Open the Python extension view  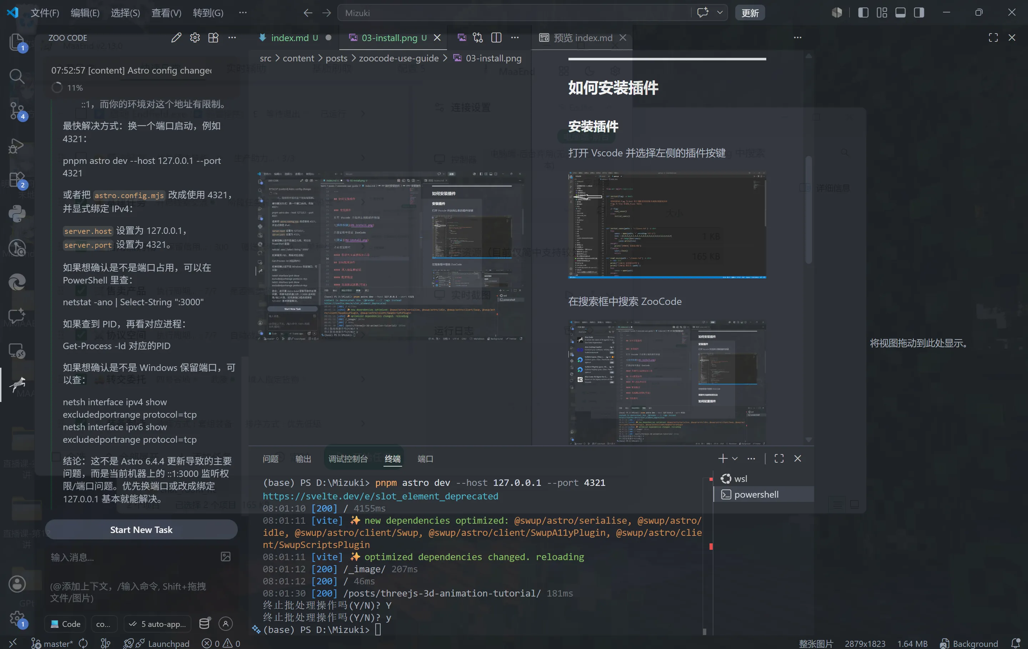[17, 214]
